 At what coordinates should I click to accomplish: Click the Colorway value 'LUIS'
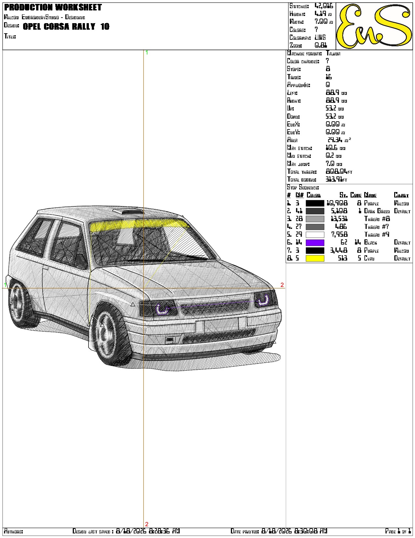point(320,37)
